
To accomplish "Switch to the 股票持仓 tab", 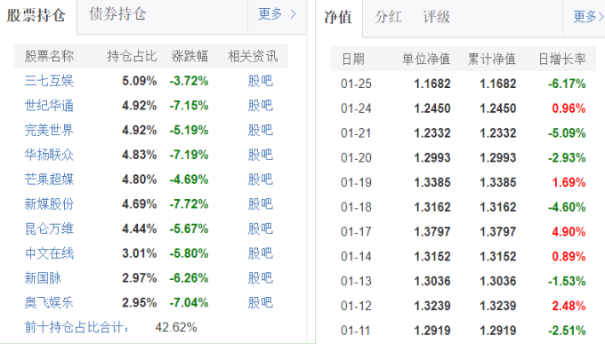I will [x=36, y=15].
